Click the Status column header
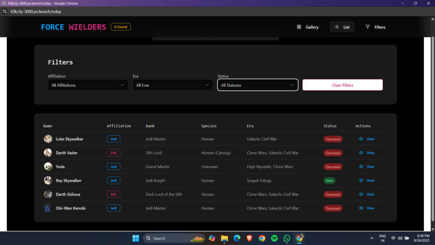This screenshot has height=245, width=435. tap(330, 126)
